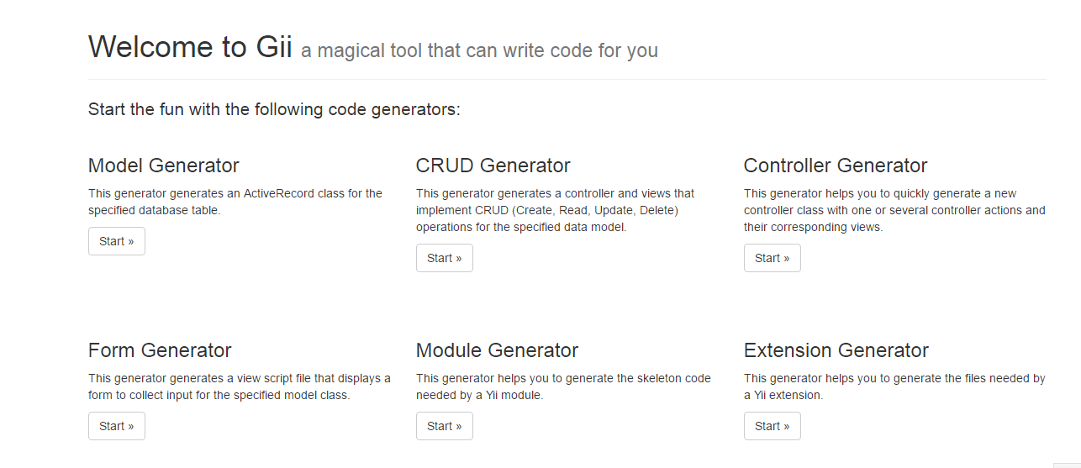Image resolution: width=1081 pixels, height=468 pixels.
Task: Start the Form Generator
Action: [117, 426]
